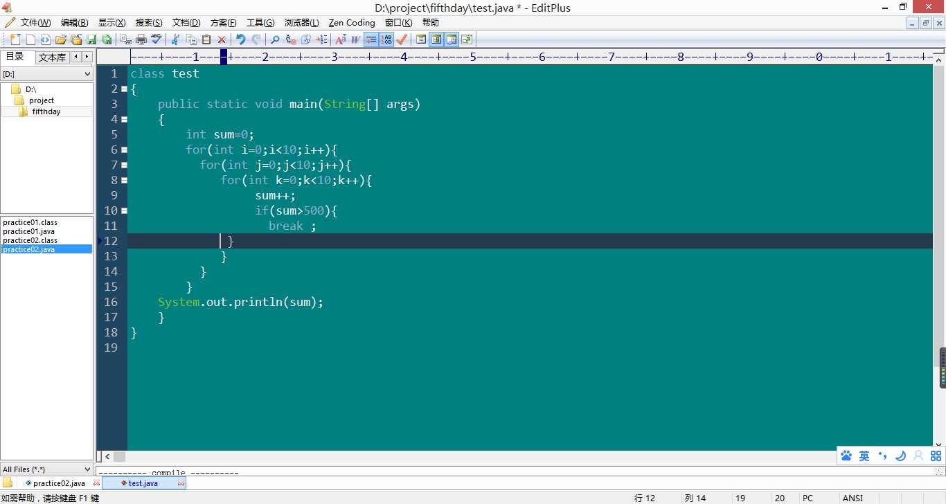
Task: Open Print Preview from the toolbar
Action: (125, 39)
